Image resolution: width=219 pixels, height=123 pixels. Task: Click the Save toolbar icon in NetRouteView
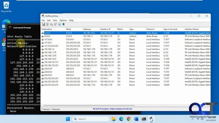coord(43,24)
